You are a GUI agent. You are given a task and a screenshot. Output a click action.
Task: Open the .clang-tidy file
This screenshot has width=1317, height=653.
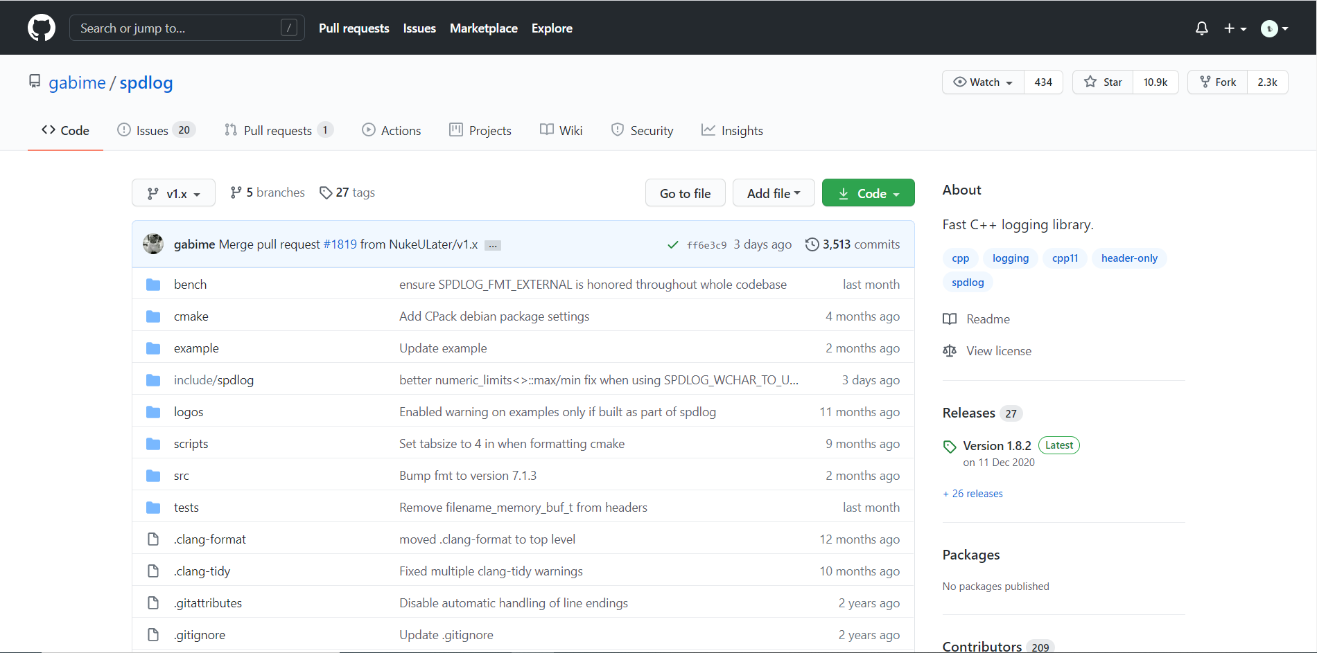point(202,571)
